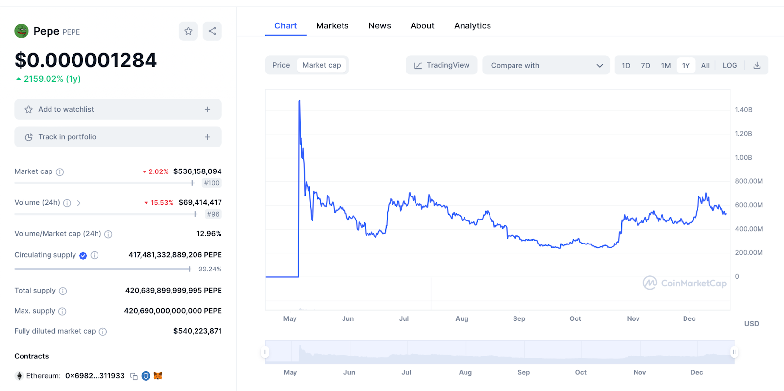Click the volume rank #96 badge
Viewport: 784px width, 391px height.
coord(213,214)
